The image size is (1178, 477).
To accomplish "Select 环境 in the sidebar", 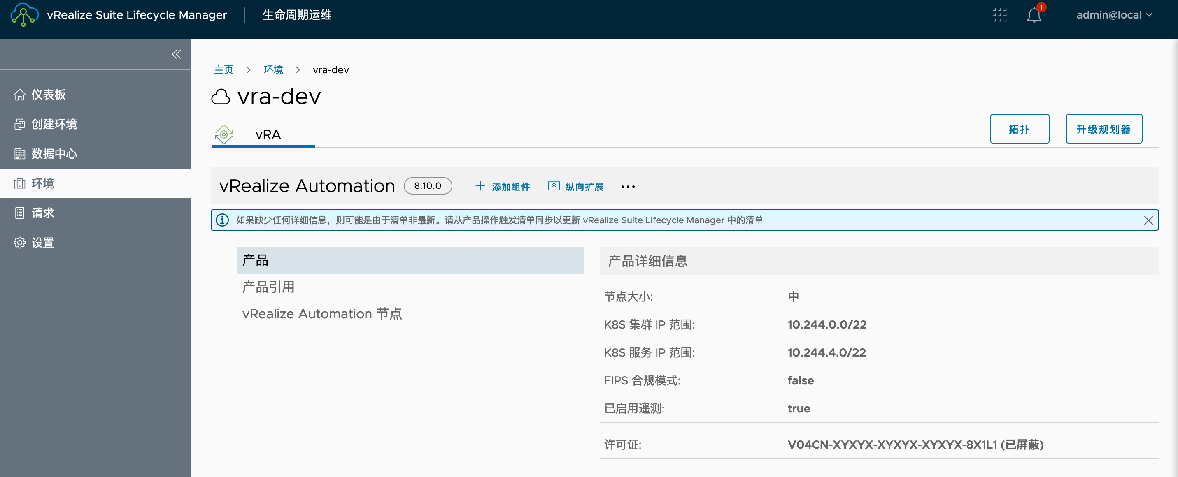I will 95,183.
